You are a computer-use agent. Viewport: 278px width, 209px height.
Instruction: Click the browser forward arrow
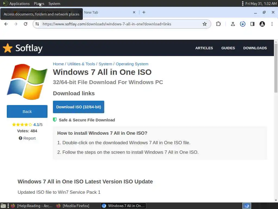point(16,24)
